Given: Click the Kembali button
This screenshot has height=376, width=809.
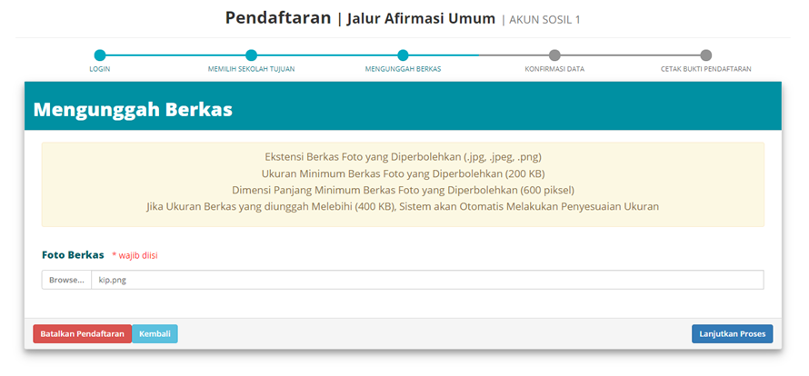Looking at the screenshot, I should 155,333.
